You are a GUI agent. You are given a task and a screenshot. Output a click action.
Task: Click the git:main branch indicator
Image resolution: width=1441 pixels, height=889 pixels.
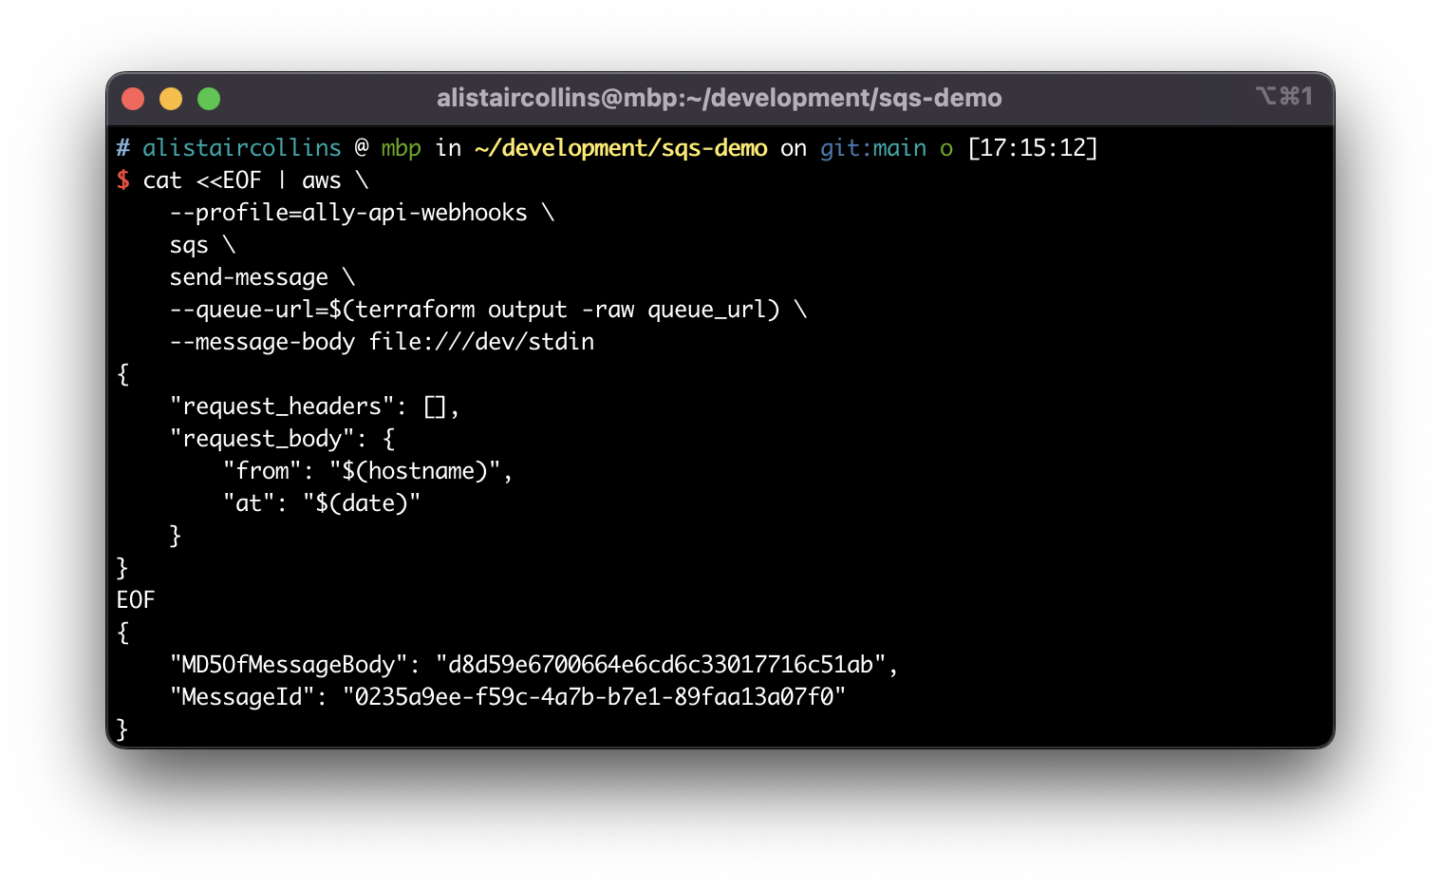click(x=873, y=148)
